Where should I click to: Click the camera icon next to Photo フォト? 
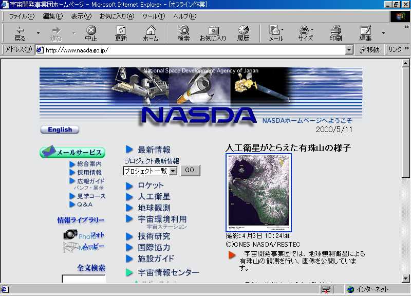click(x=70, y=234)
